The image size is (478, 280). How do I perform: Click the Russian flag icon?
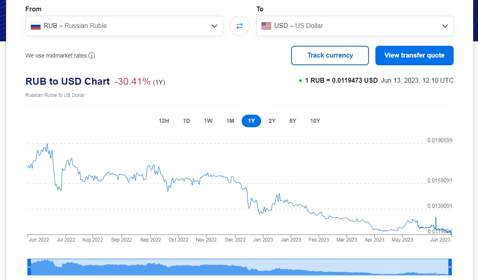coord(36,26)
